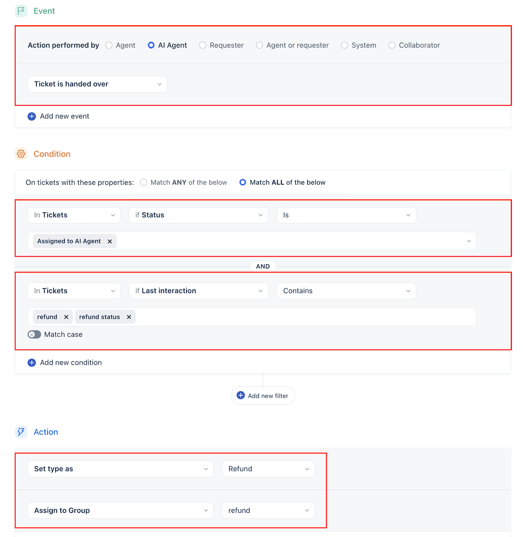The image size is (523, 537).
Task: Remove the 'refund status' keyword tag
Action: [129, 317]
